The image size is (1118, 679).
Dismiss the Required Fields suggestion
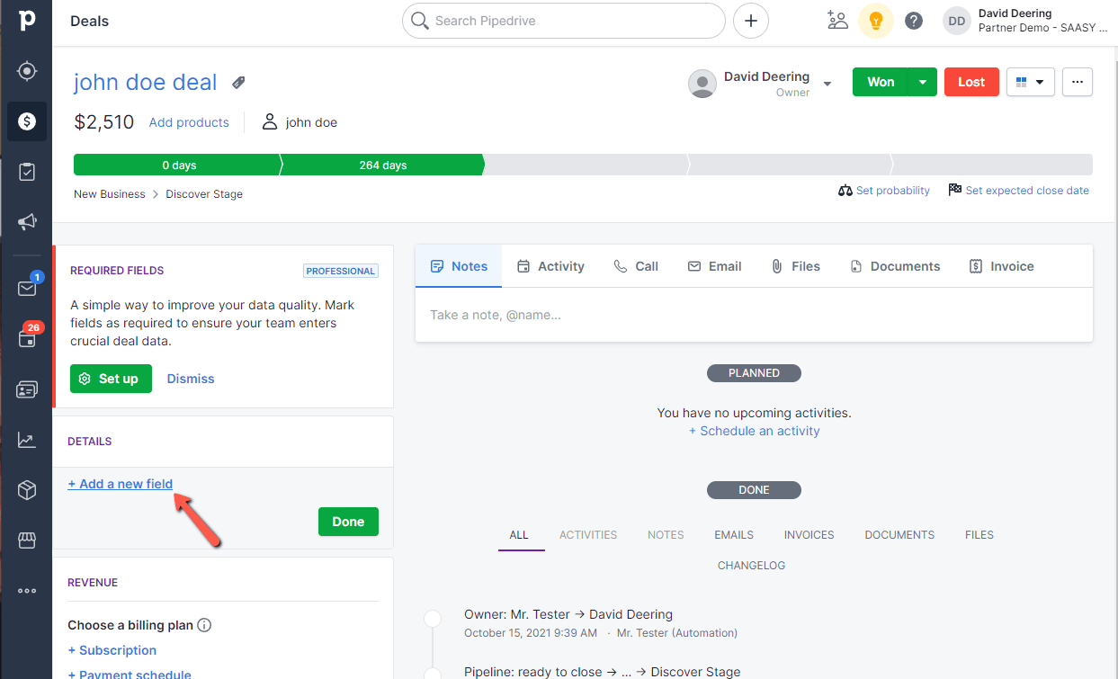tap(190, 379)
